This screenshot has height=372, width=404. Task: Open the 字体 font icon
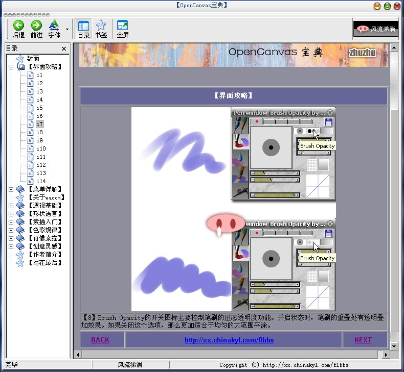[x=54, y=25]
